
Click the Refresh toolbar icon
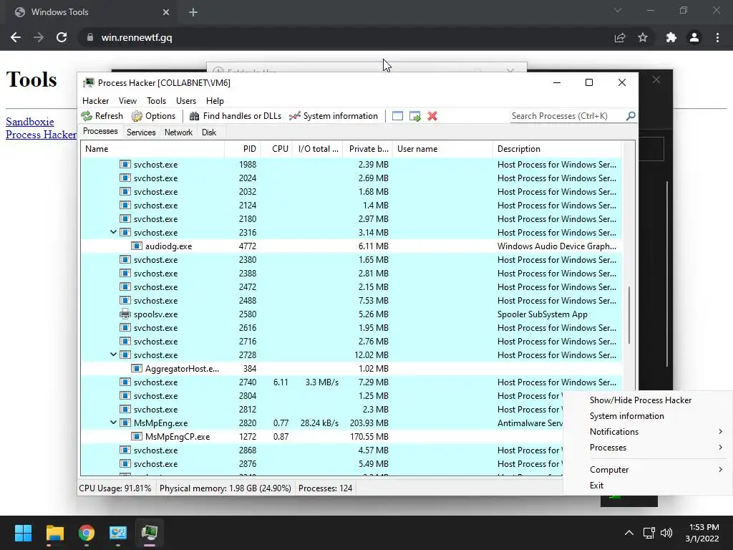click(x=87, y=116)
